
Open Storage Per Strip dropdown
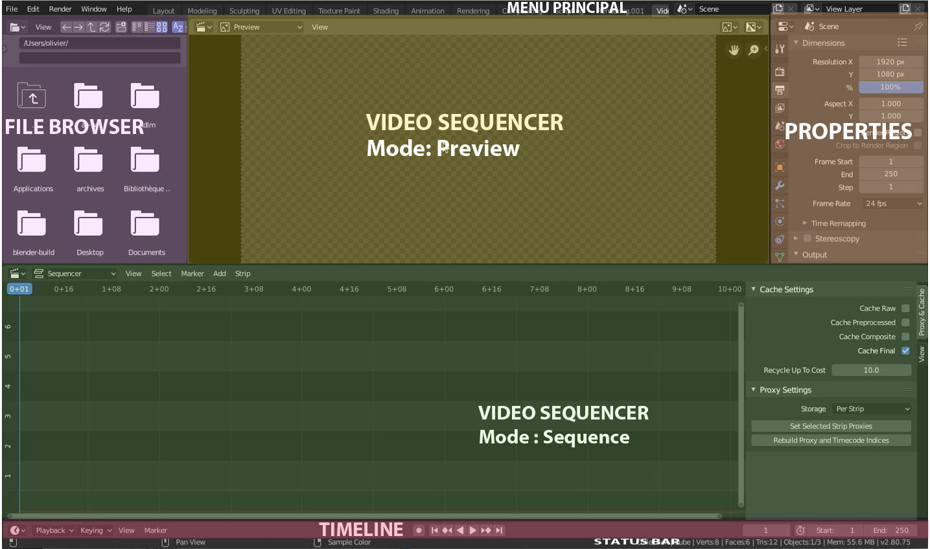(x=872, y=409)
